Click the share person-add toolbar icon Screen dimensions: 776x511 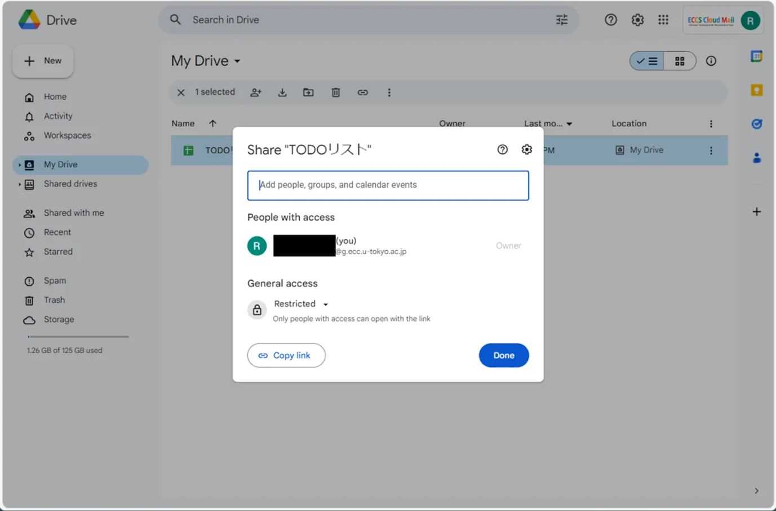(256, 92)
